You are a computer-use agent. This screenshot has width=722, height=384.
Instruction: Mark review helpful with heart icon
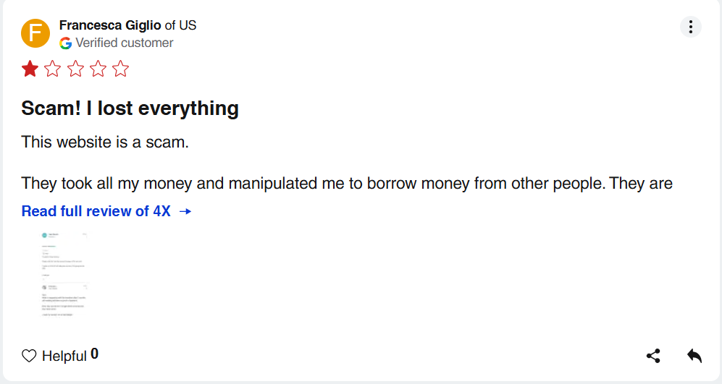[x=29, y=356]
